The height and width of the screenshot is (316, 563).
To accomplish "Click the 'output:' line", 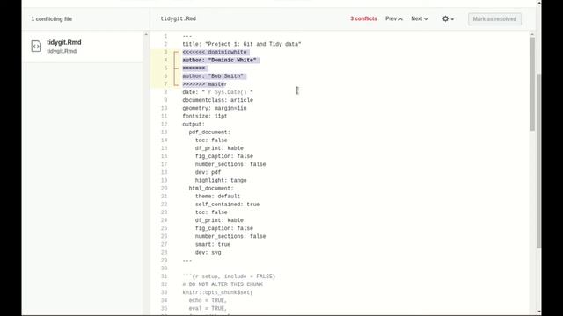I will click(194, 125).
